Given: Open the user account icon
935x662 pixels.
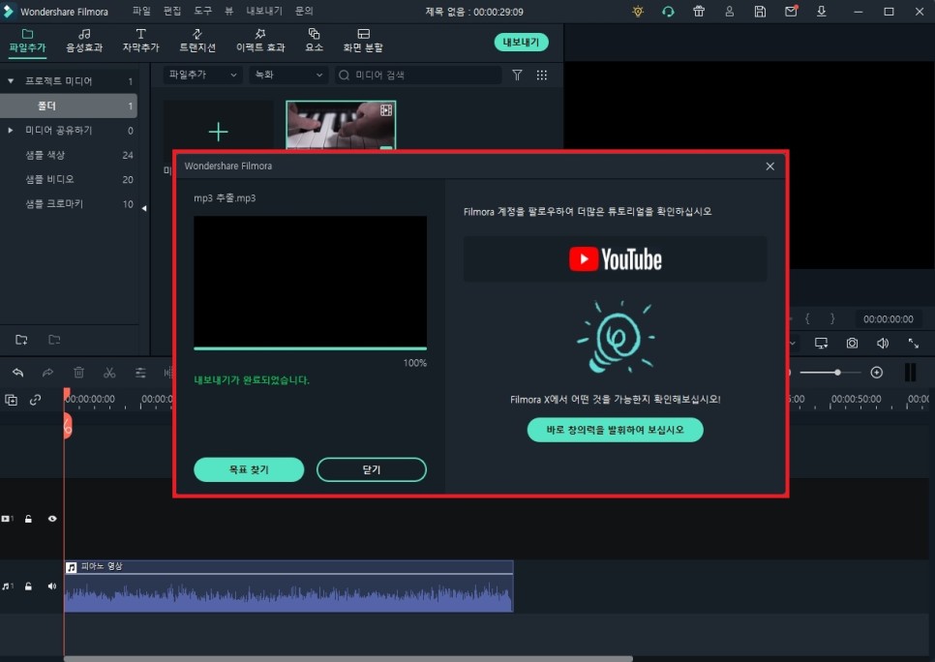Looking at the screenshot, I should 729,12.
